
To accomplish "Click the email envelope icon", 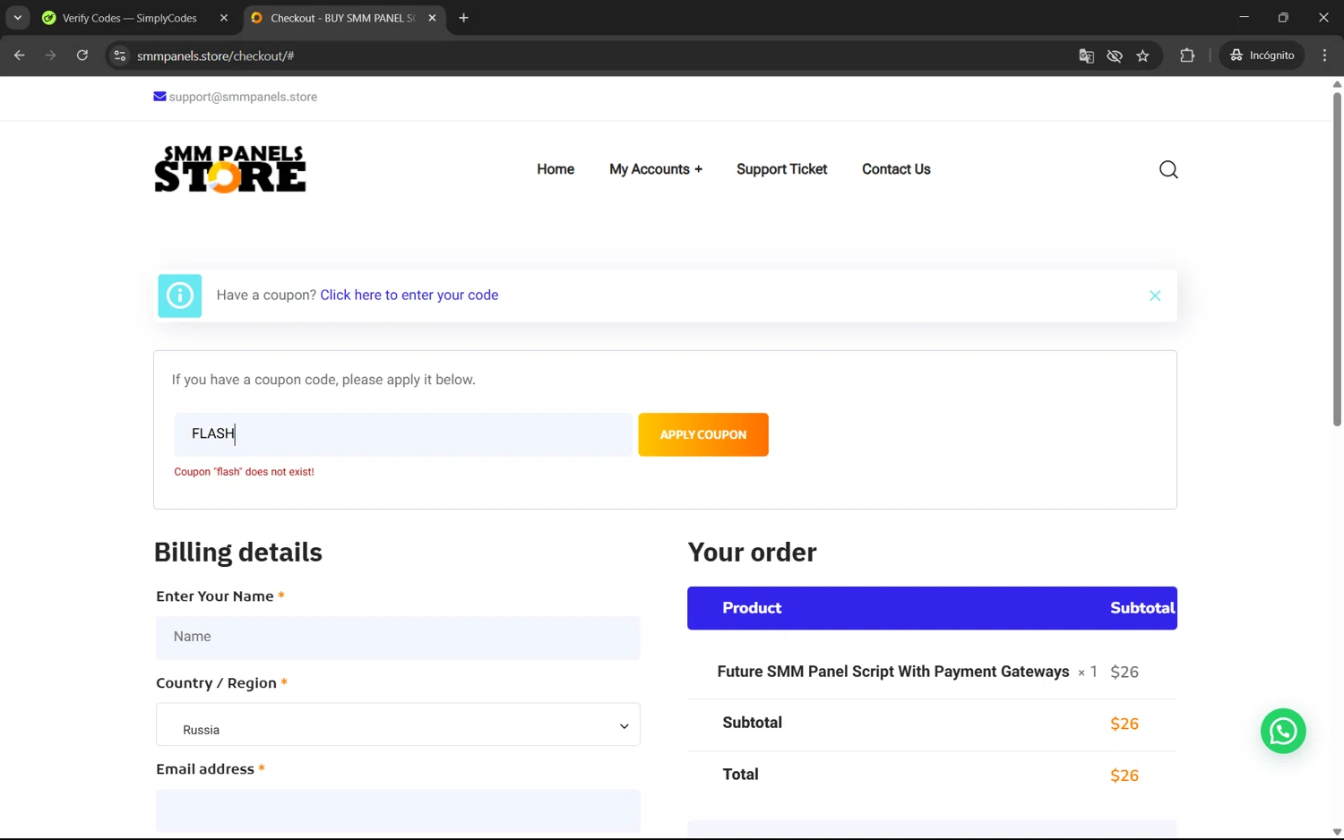I will tap(159, 97).
